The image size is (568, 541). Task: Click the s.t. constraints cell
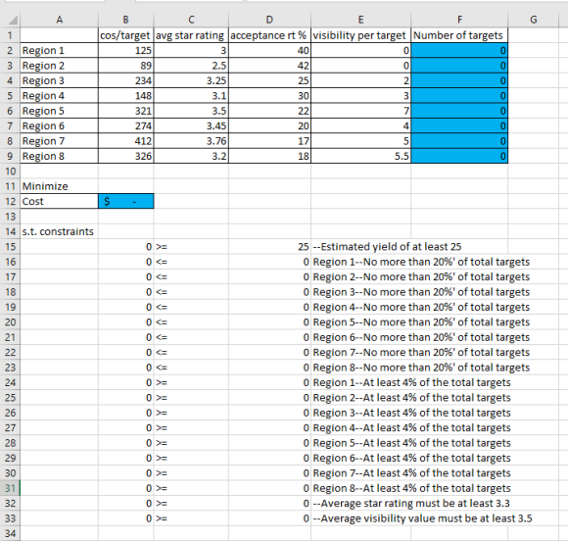(x=59, y=231)
